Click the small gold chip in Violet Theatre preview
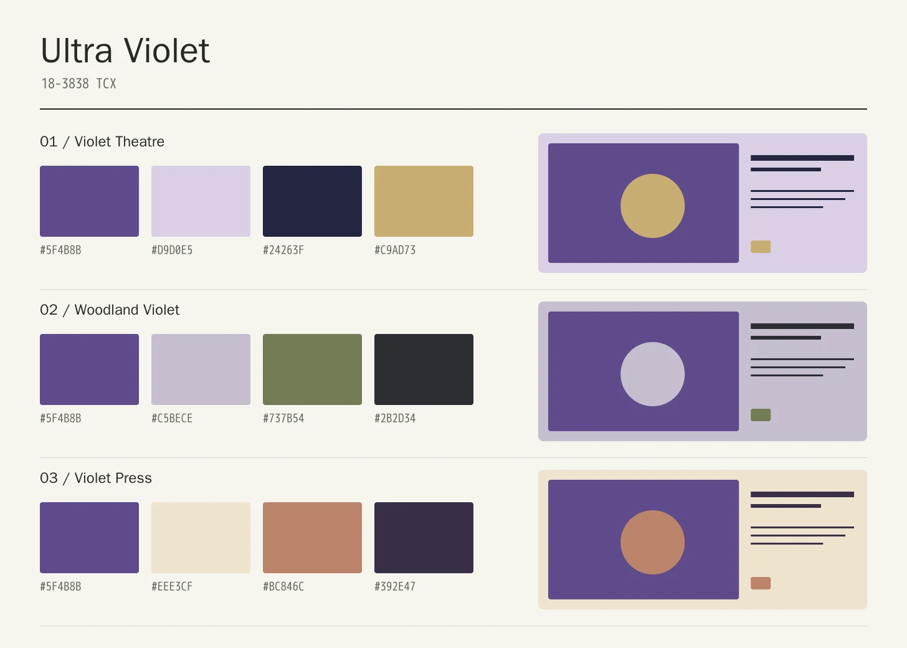 (x=761, y=247)
